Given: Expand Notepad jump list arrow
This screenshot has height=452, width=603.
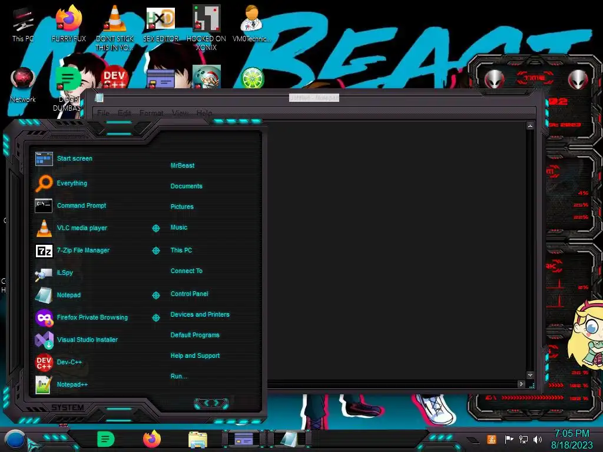Looking at the screenshot, I should pos(155,295).
